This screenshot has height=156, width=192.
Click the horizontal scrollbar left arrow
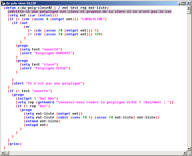pos(3,153)
